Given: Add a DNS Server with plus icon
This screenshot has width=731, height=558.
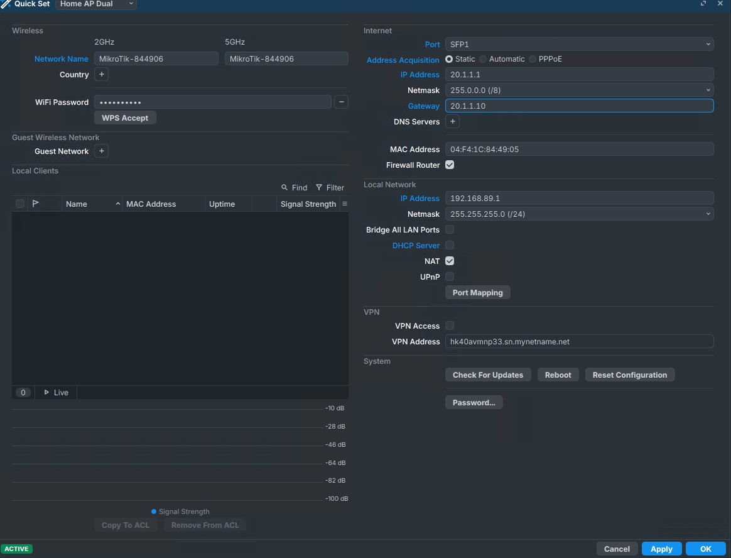Looking at the screenshot, I should click(452, 122).
